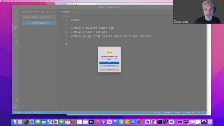This screenshot has height=126, width=224.
Task: Click the refresh icon in Source Control header
Action: pyautogui.click(x=50, y=12)
